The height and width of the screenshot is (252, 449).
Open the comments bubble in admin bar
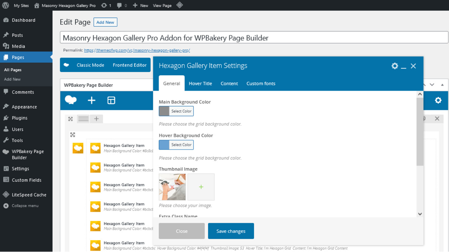pos(122,6)
